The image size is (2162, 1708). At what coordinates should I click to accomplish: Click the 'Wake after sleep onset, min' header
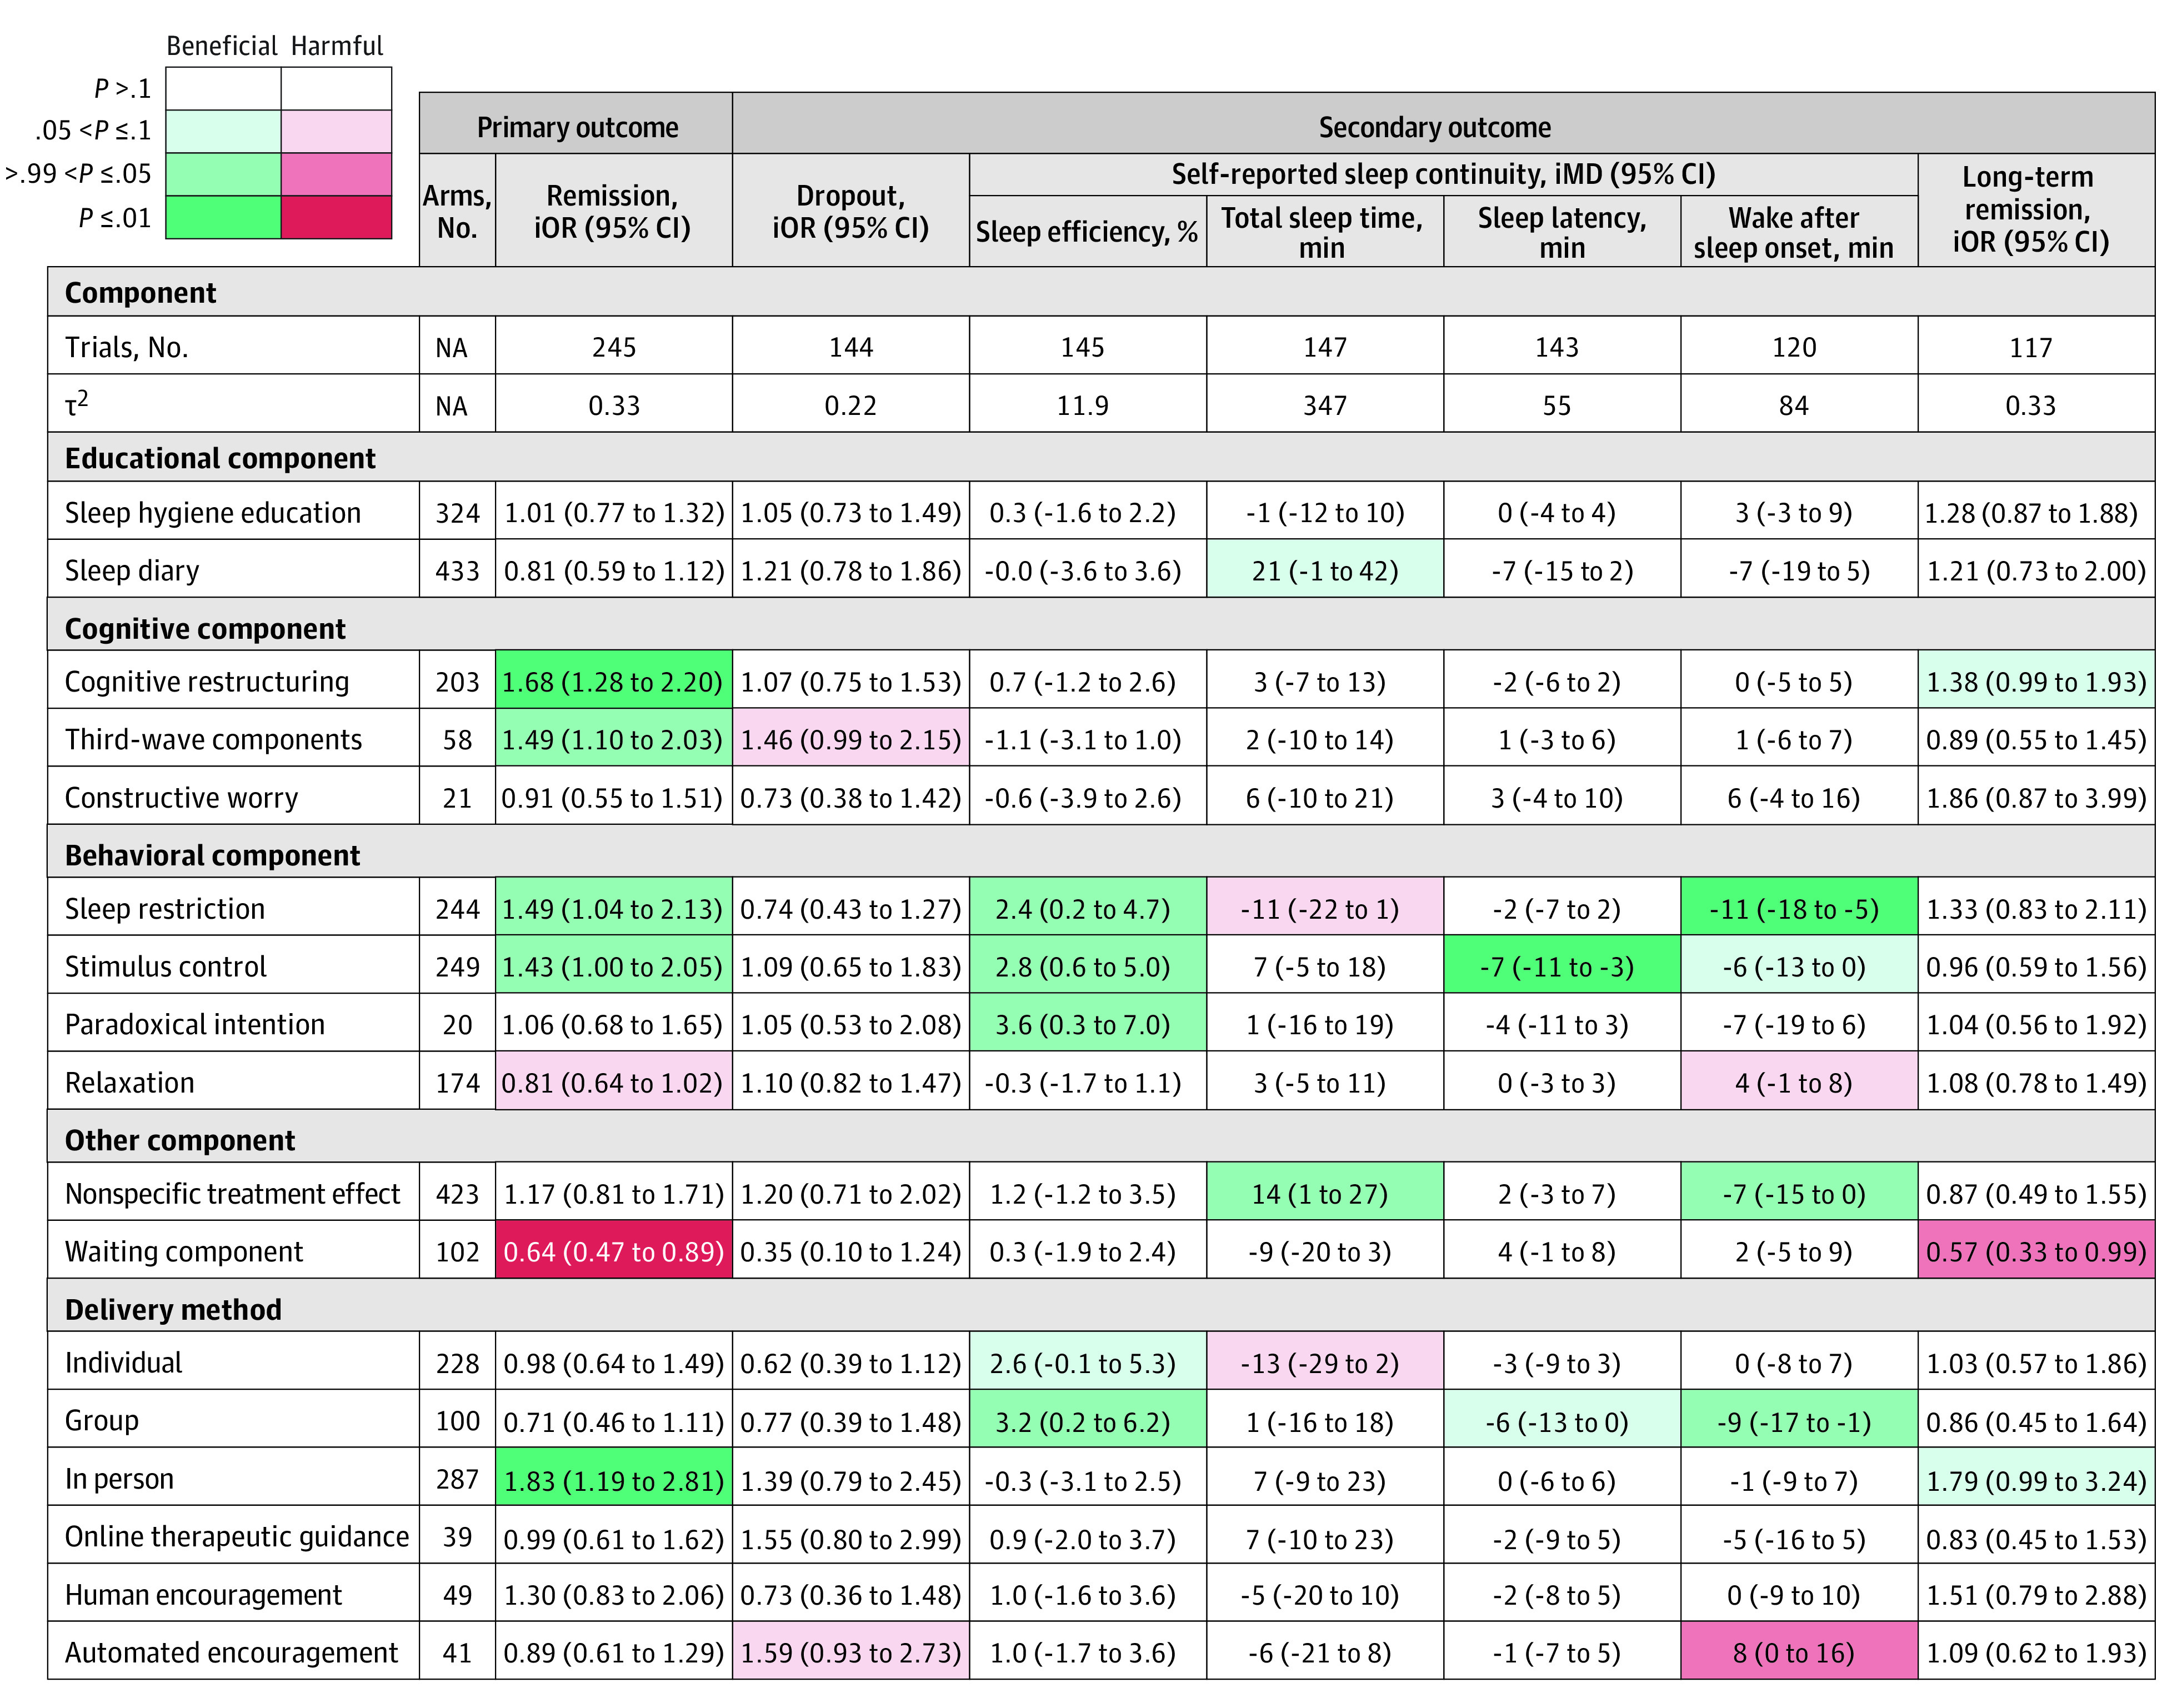pos(1798,231)
